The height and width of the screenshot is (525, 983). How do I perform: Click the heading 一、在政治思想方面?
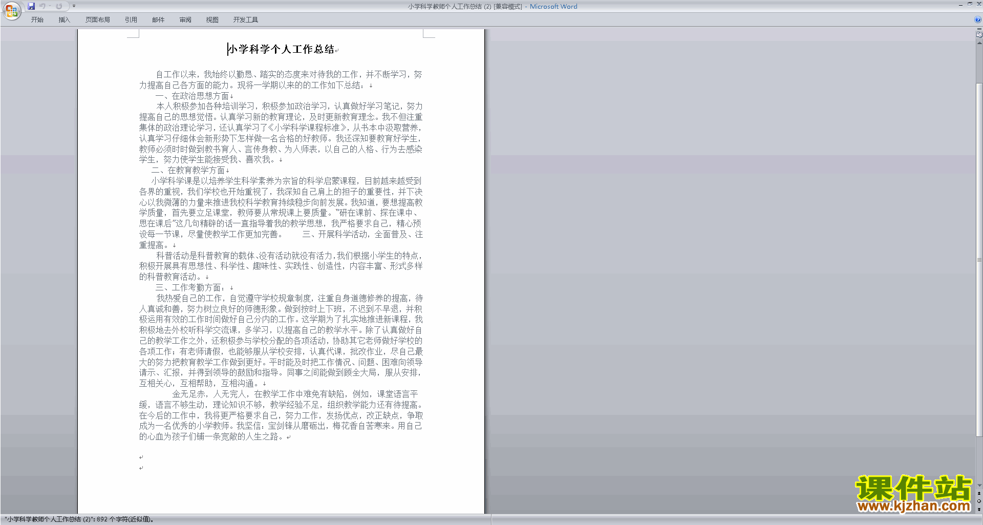(x=192, y=96)
